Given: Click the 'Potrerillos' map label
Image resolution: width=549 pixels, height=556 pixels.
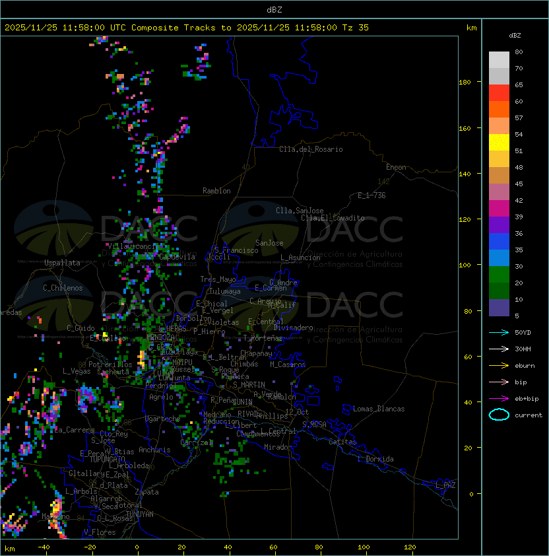Looking at the screenshot, I should click(x=110, y=365).
